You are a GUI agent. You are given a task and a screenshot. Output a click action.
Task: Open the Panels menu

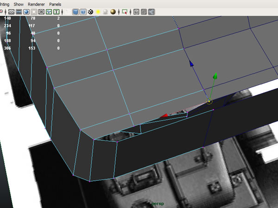click(x=55, y=4)
